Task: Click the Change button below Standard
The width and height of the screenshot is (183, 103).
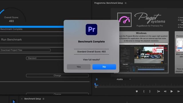Action: click(57, 76)
